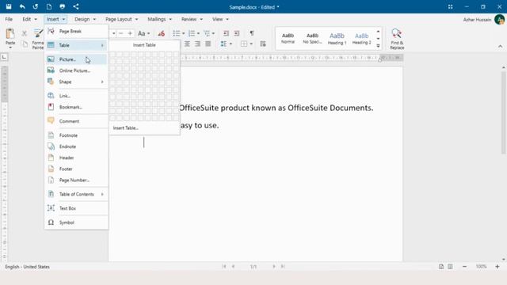The width and height of the screenshot is (507, 285).
Task: Redo the last action
Action: [36, 6]
